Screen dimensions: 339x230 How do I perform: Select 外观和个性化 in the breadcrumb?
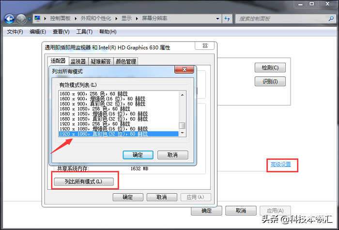pos(96,18)
